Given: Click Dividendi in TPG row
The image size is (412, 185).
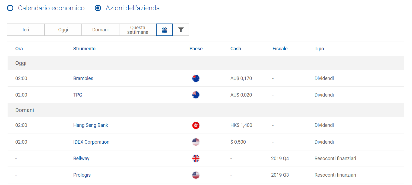Looking at the screenshot, I should coord(324,95).
